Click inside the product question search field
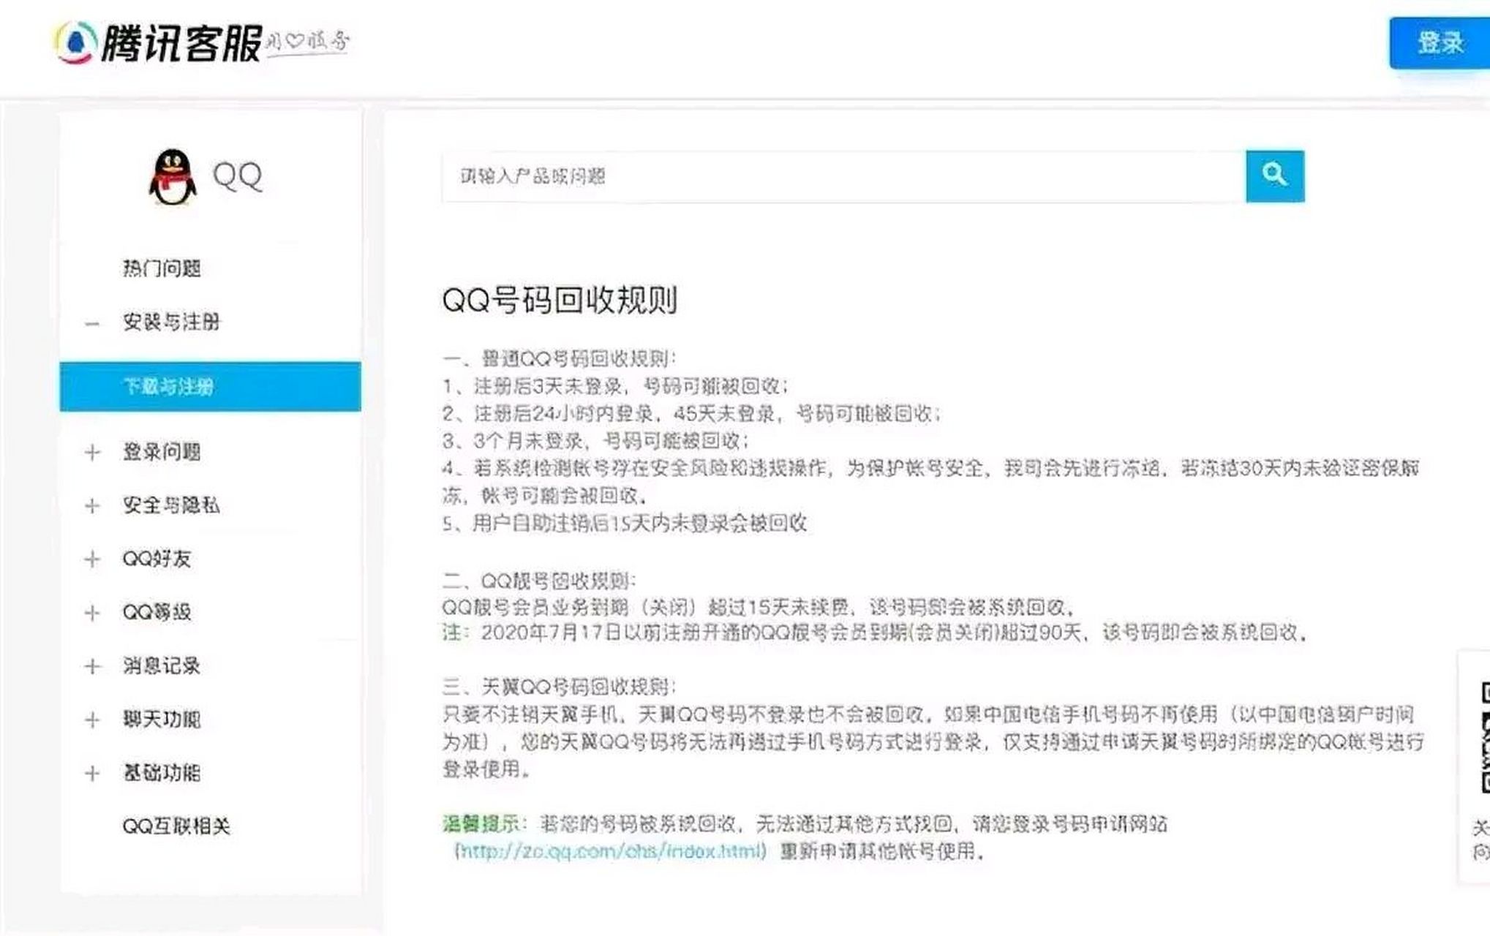 (x=731, y=175)
